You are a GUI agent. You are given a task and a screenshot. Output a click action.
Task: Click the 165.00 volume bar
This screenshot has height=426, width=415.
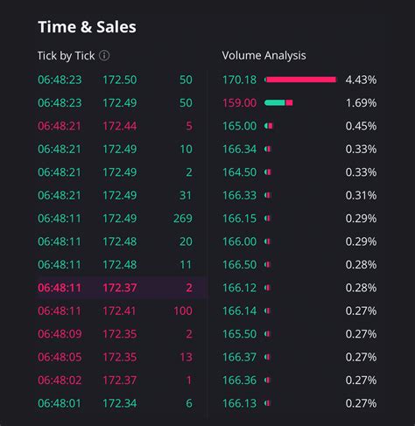(x=269, y=126)
